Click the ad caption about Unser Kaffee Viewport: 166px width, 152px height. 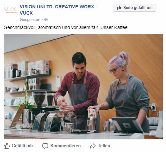66,27
